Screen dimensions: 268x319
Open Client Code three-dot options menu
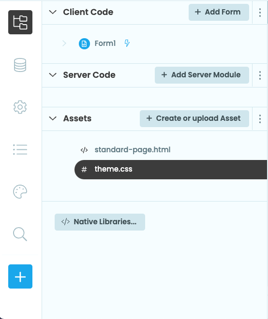coord(260,13)
